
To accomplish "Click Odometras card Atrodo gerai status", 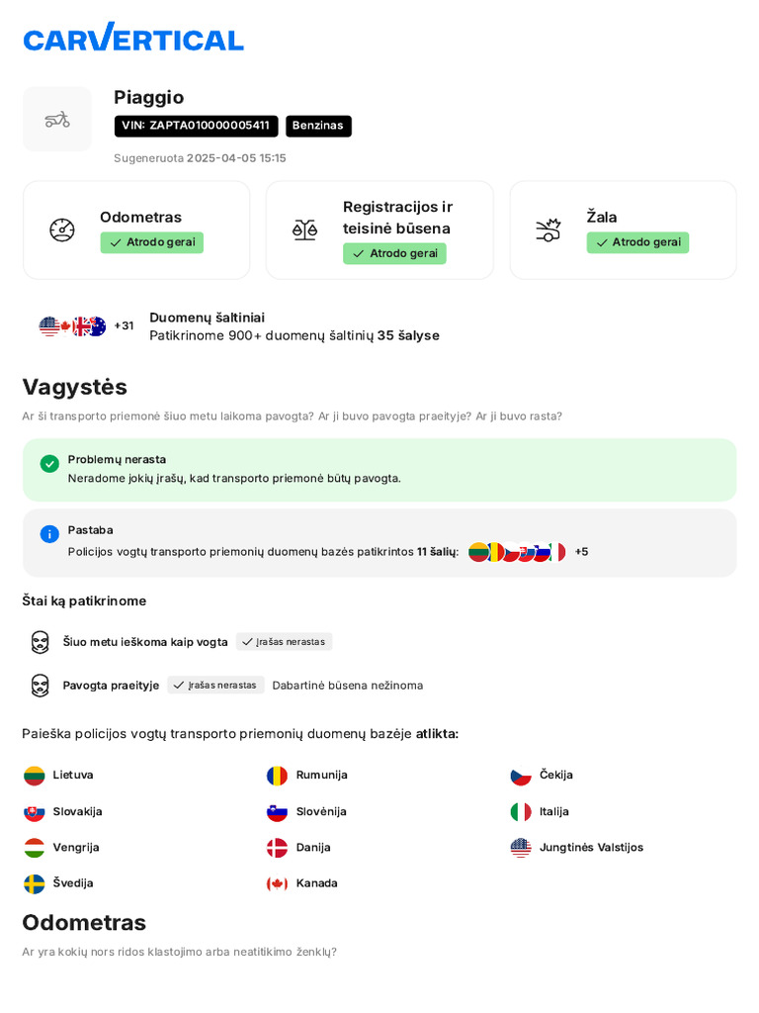I will 151,242.
